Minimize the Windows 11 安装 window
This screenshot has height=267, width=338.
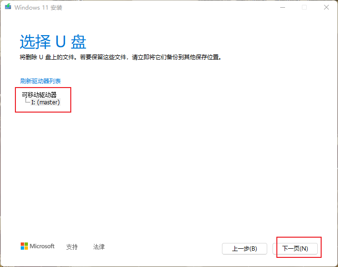283,8
